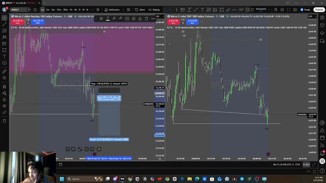
Task: Select the zoom in magnifier tool
Action: click(x=4, y=78)
